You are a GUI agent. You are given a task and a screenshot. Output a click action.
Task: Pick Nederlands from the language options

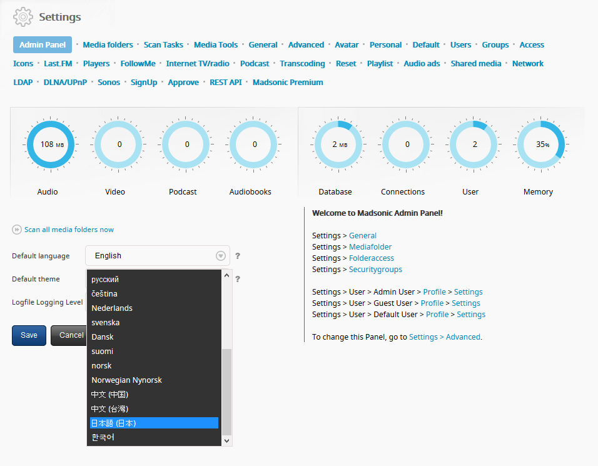pos(154,308)
